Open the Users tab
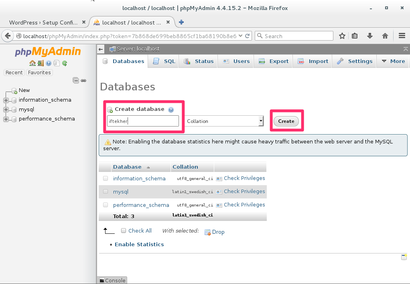Screen dimensions: 410x284 (x=236, y=61)
